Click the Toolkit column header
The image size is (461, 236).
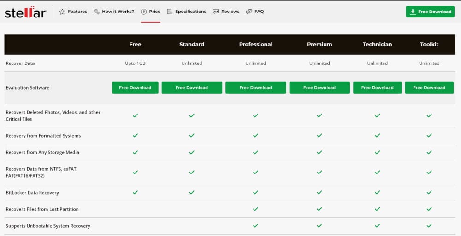pyautogui.click(x=429, y=45)
